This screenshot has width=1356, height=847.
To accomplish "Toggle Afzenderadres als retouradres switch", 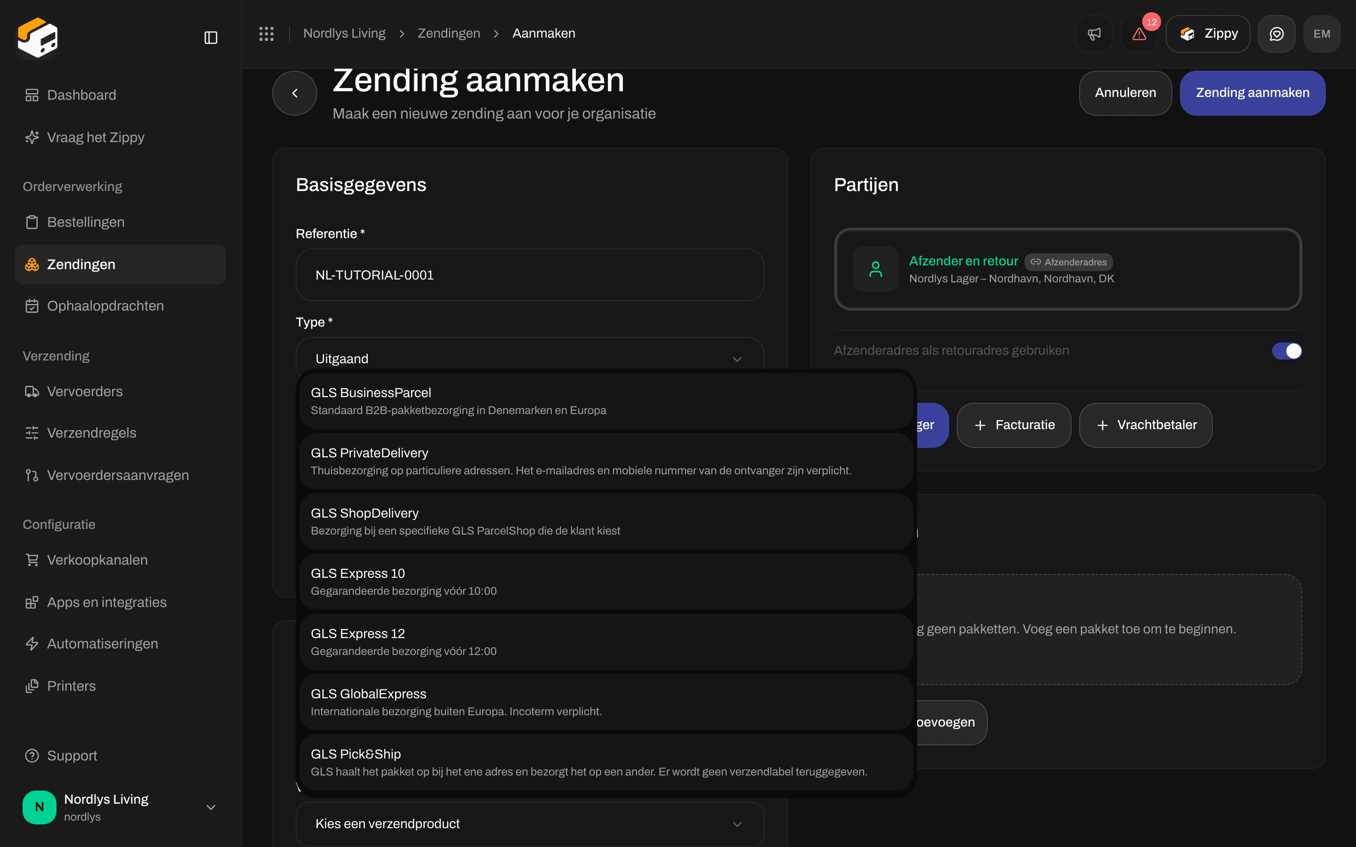I will click(x=1286, y=351).
